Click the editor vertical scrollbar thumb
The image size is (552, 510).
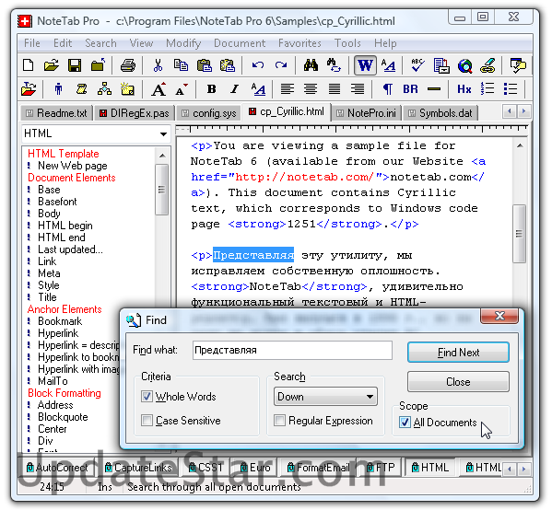[x=519, y=234]
